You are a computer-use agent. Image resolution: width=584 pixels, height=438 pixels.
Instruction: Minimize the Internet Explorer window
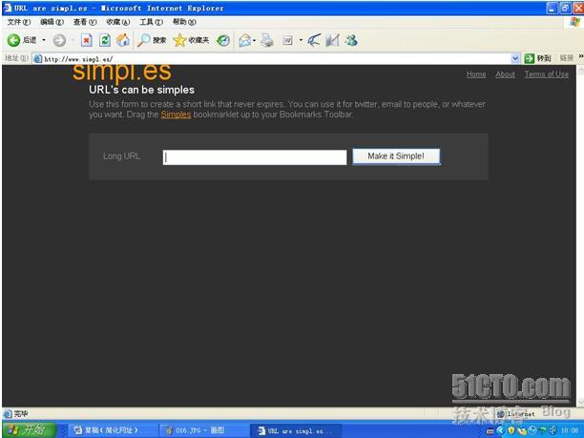[552, 8]
